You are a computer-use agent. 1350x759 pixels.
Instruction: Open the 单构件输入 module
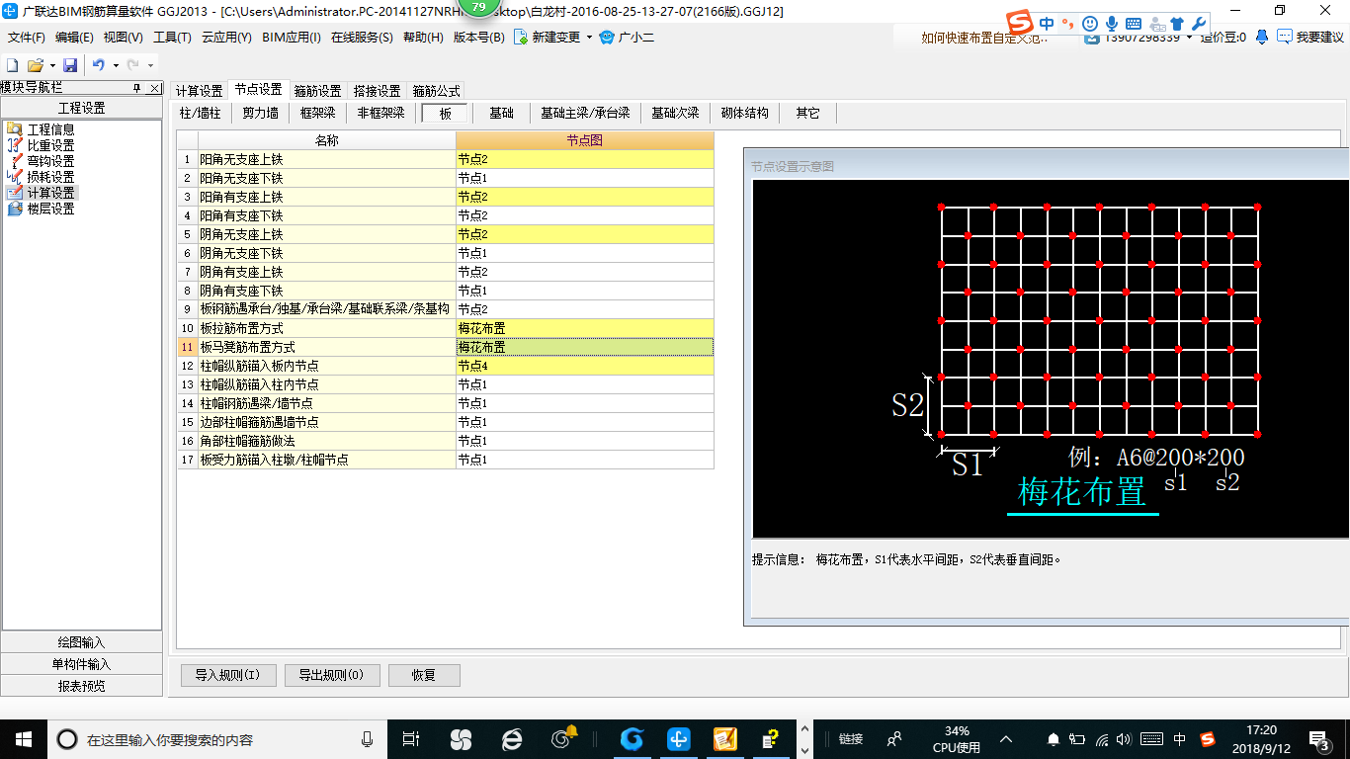pyautogui.click(x=81, y=664)
